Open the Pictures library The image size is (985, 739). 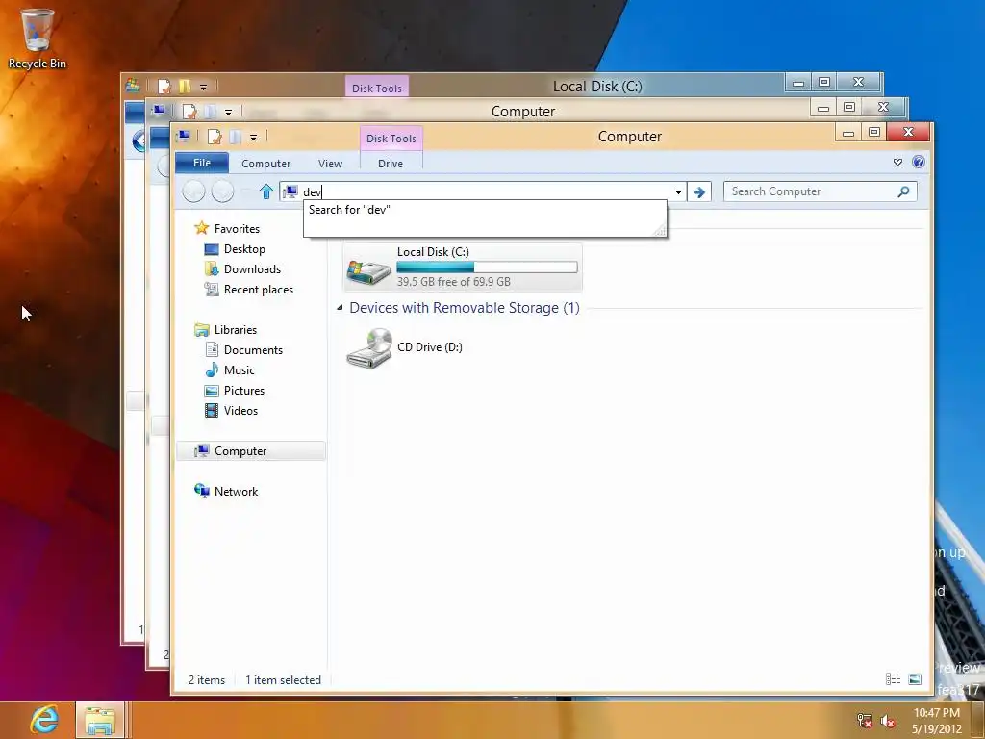pos(243,391)
